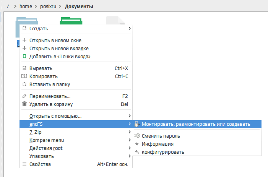Click the green bookmark icon for Точки входа

pyautogui.click(x=24, y=56)
